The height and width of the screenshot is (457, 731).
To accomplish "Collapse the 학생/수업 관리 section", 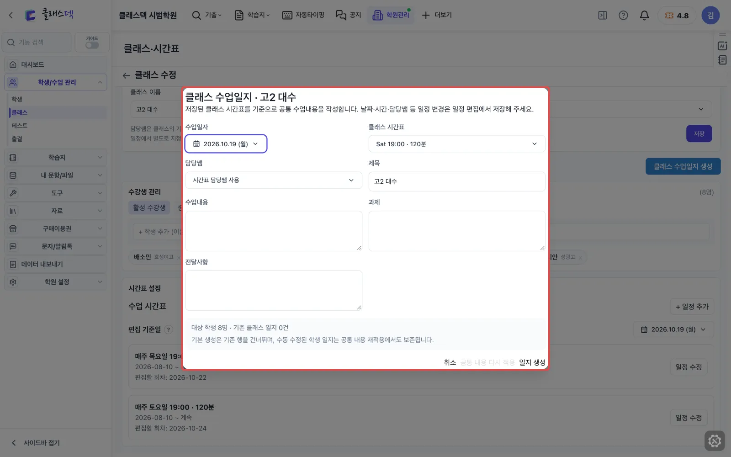I will (x=56, y=82).
